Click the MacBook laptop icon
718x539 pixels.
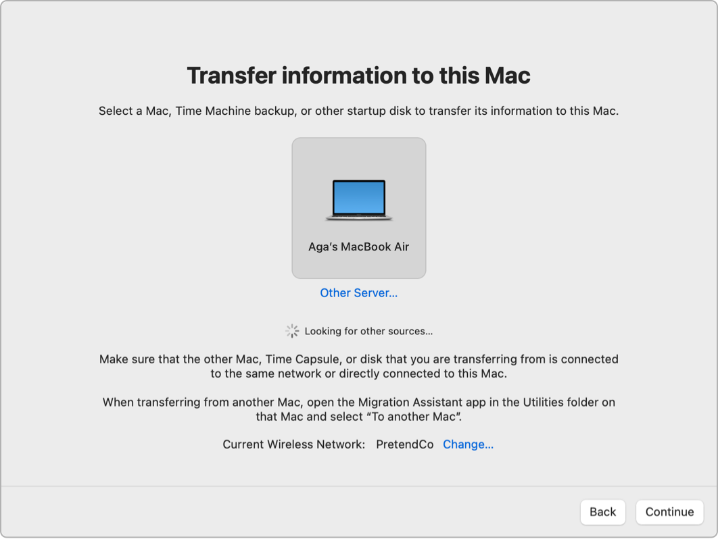tap(358, 201)
